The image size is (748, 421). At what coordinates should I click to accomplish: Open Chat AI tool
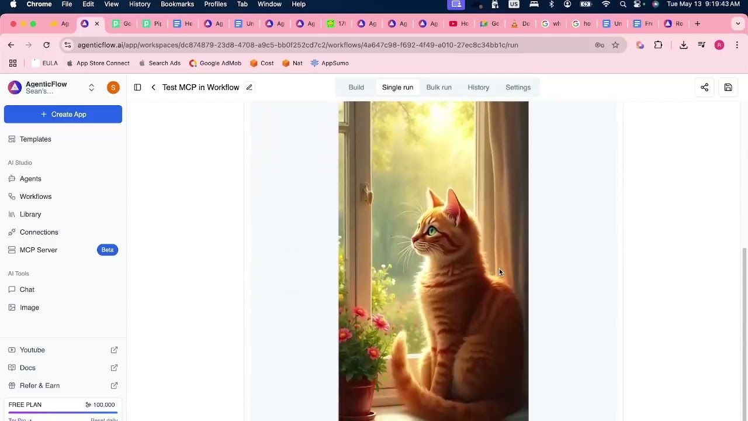[x=63, y=289]
